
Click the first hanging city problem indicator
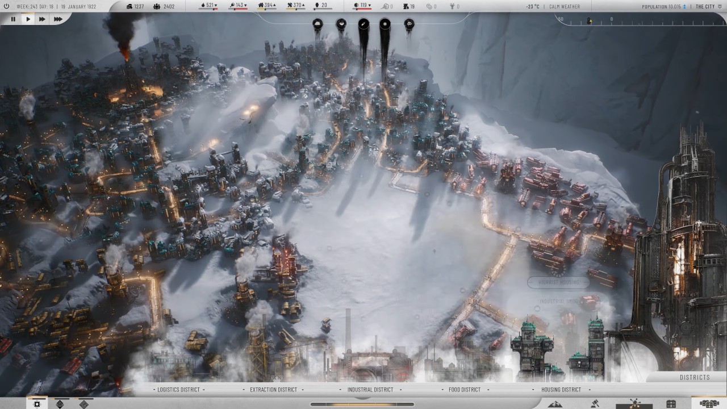[317, 24]
